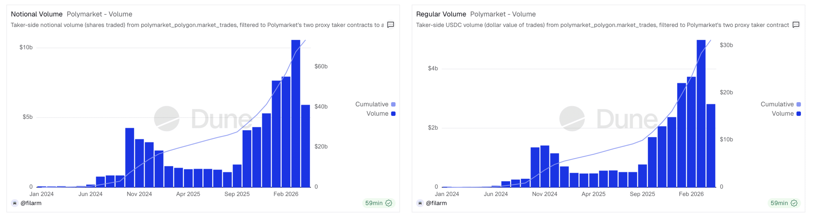Visit the @filarm profile under Notional Volume chart

[x=31, y=203]
